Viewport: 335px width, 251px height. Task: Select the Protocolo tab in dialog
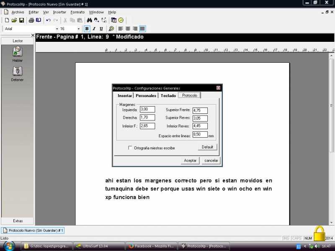190,95
